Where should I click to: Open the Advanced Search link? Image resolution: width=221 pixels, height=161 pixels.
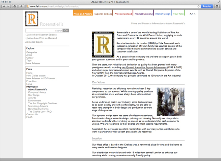coord(34,42)
